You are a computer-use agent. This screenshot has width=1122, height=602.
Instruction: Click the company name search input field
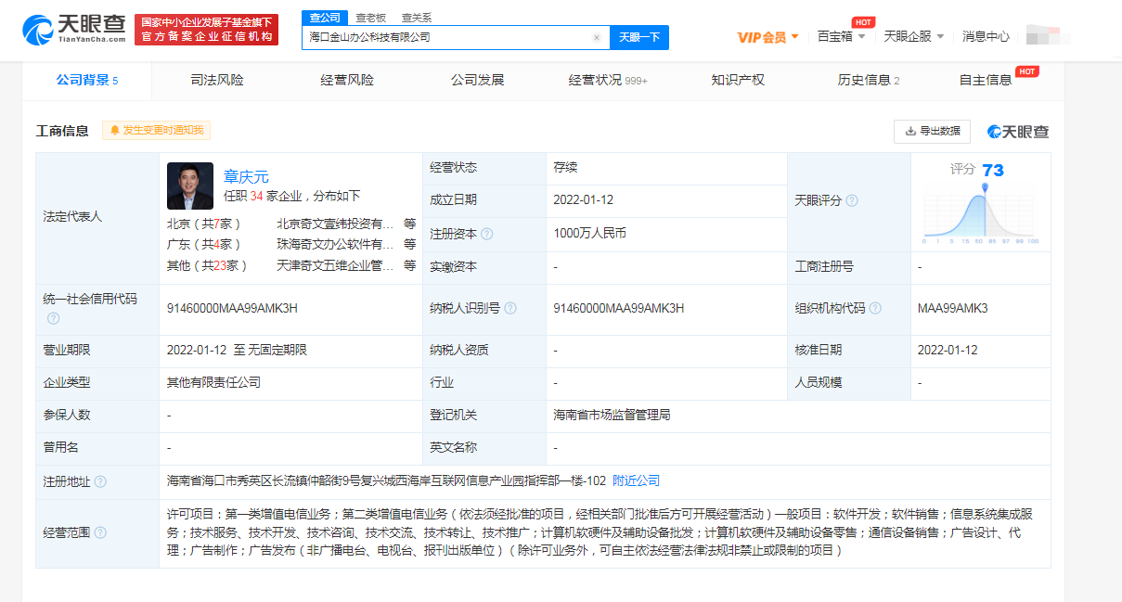coord(445,38)
